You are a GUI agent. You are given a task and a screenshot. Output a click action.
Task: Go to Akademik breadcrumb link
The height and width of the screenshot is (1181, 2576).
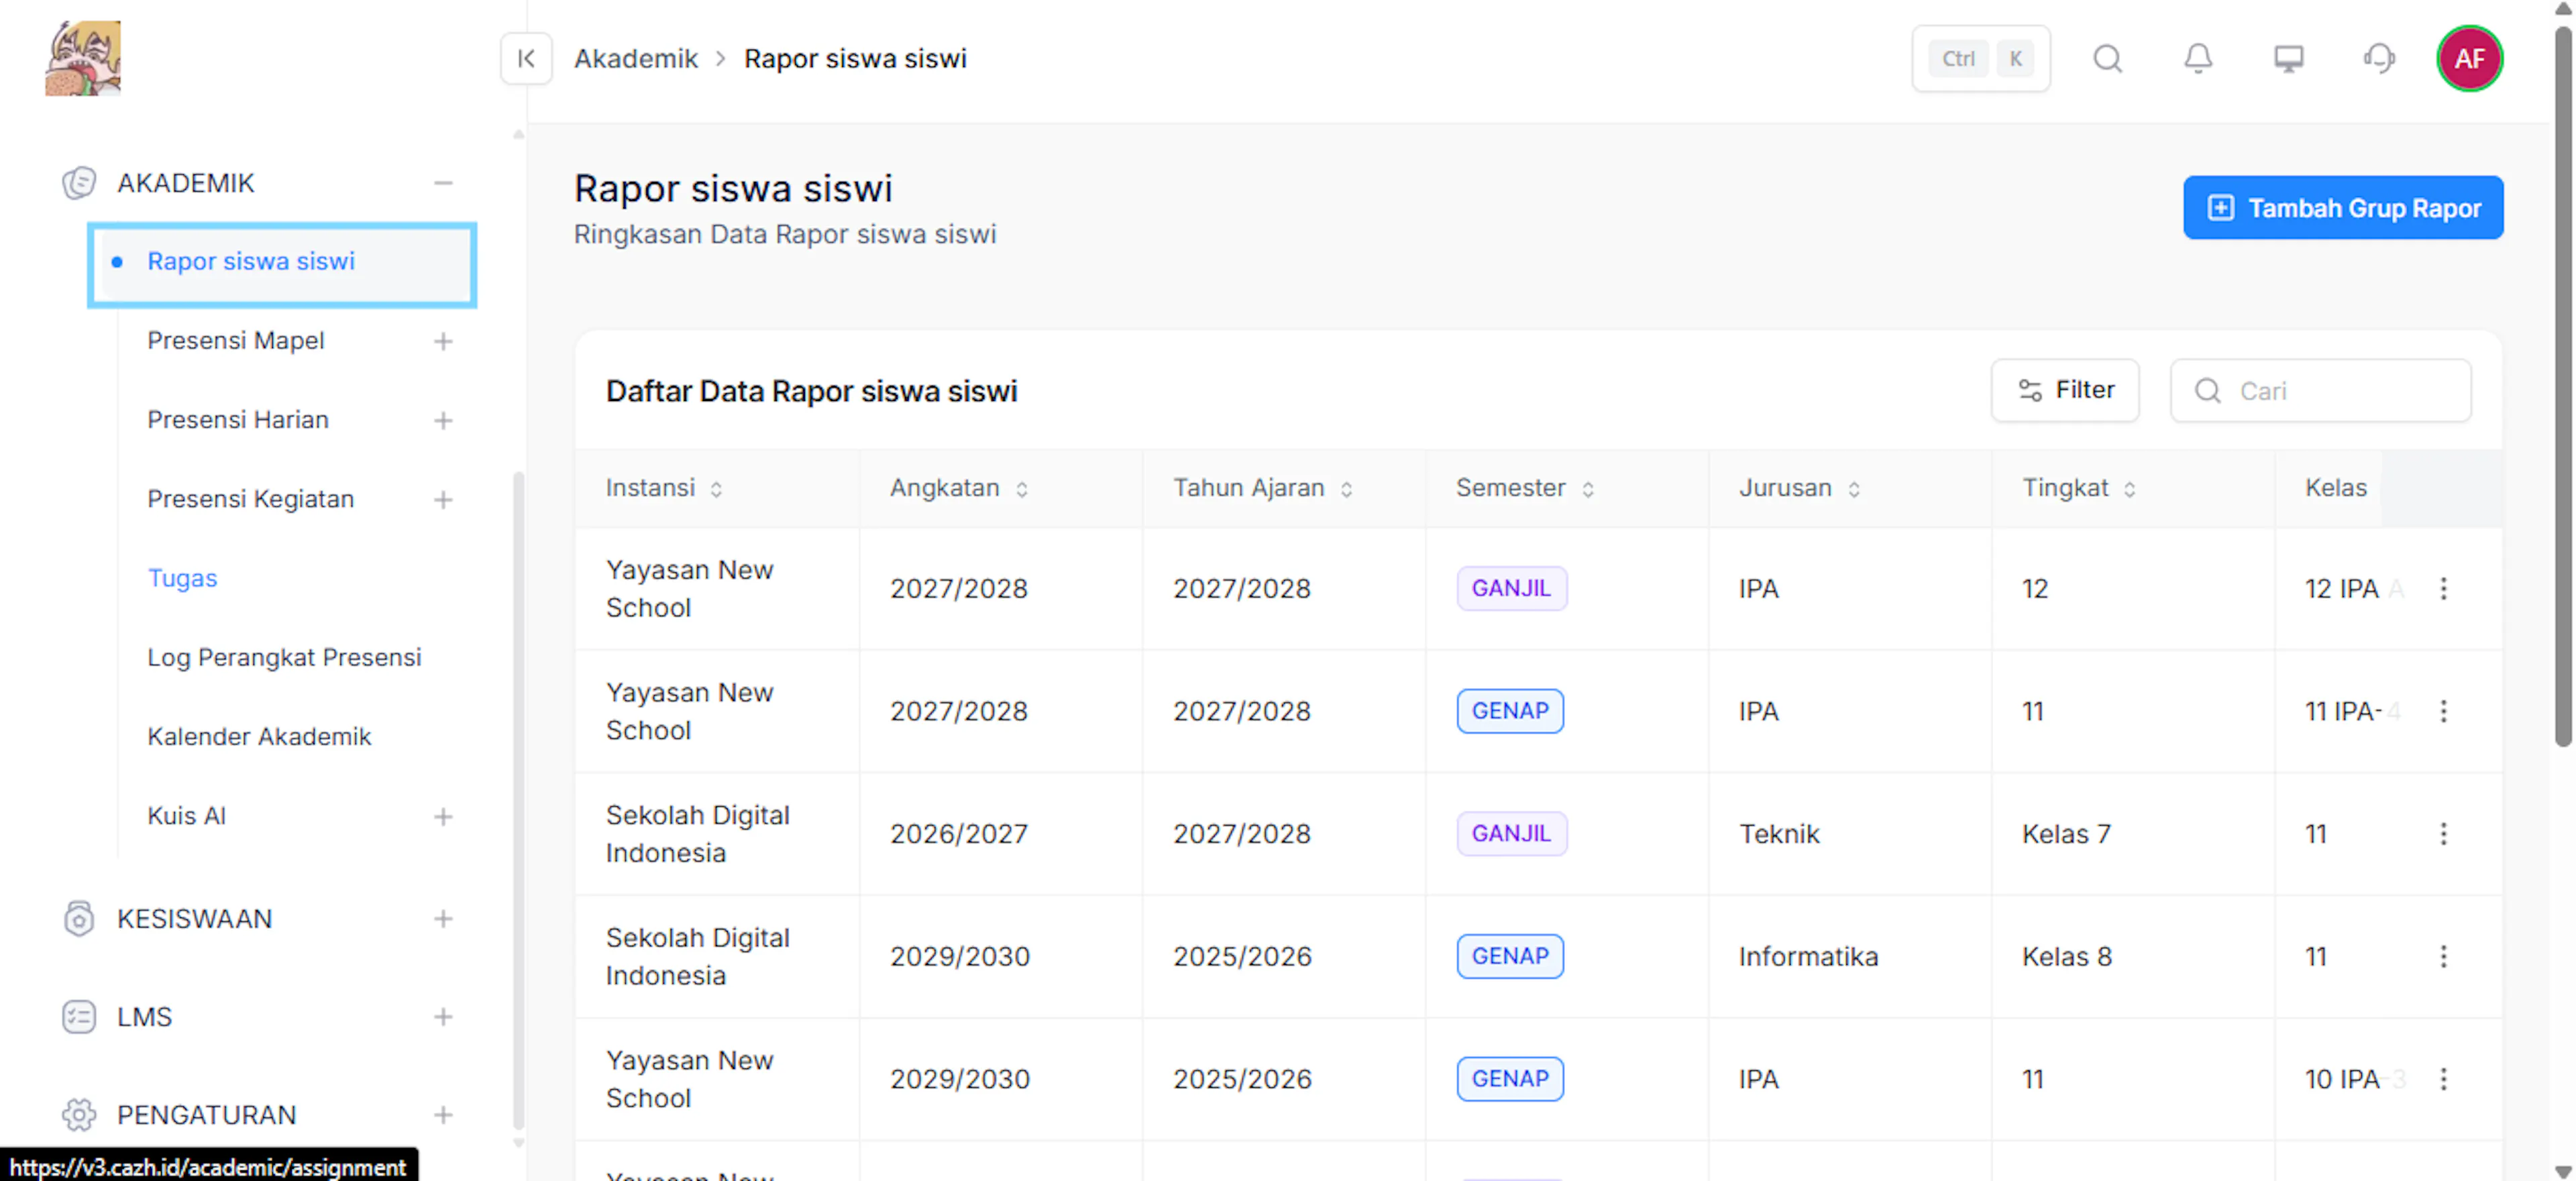click(636, 59)
